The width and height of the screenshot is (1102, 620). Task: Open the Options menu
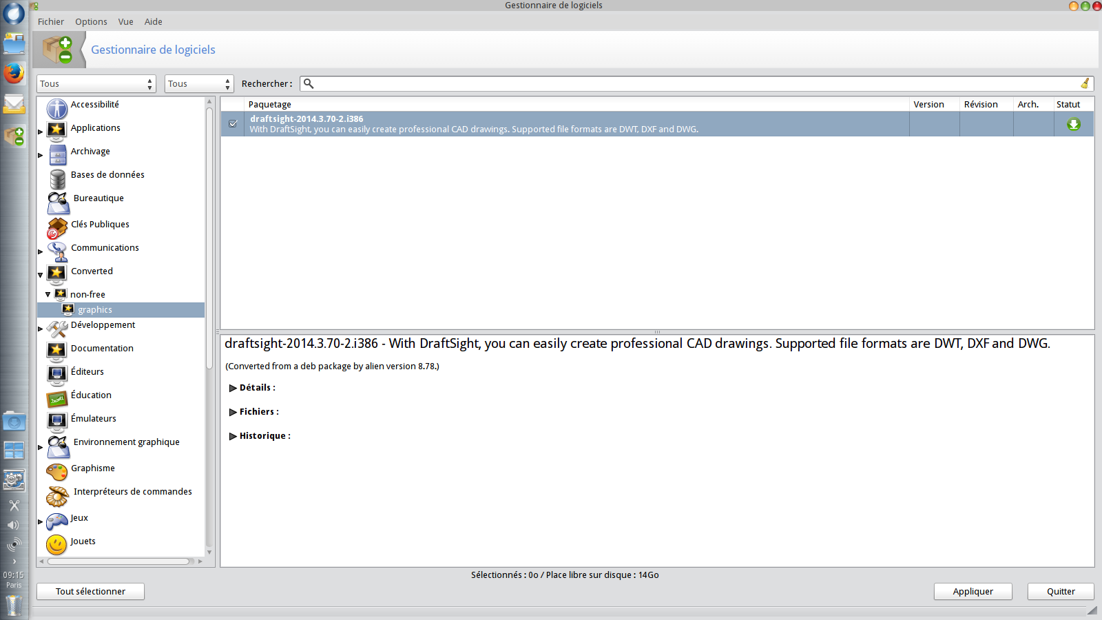[91, 21]
